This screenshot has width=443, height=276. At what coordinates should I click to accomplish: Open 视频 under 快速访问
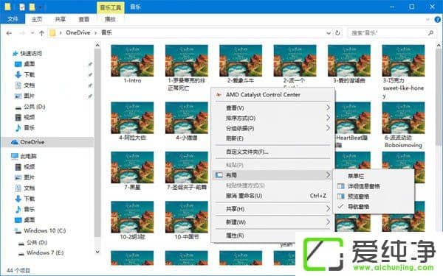(x=25, y=117)
